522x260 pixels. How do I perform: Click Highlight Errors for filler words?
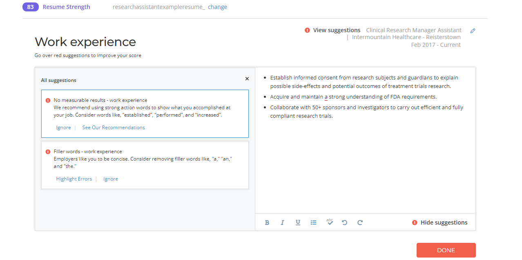pos(74,179)
